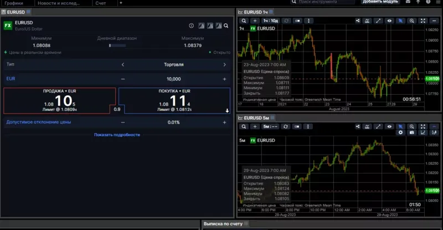Click the axis scale icon in 5м chart

[423, 132]
